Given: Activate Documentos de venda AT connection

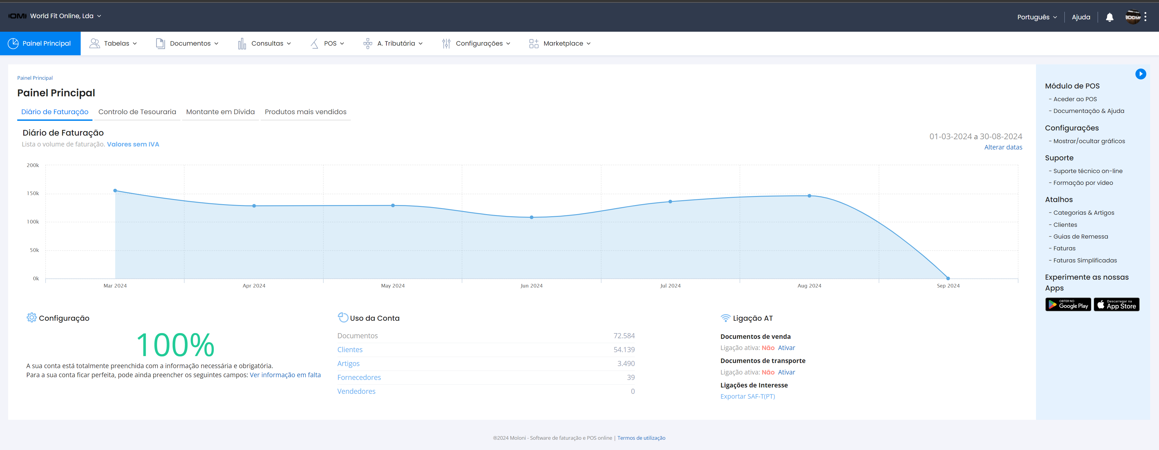Looking at the screenshot, I should pos(786,348).
